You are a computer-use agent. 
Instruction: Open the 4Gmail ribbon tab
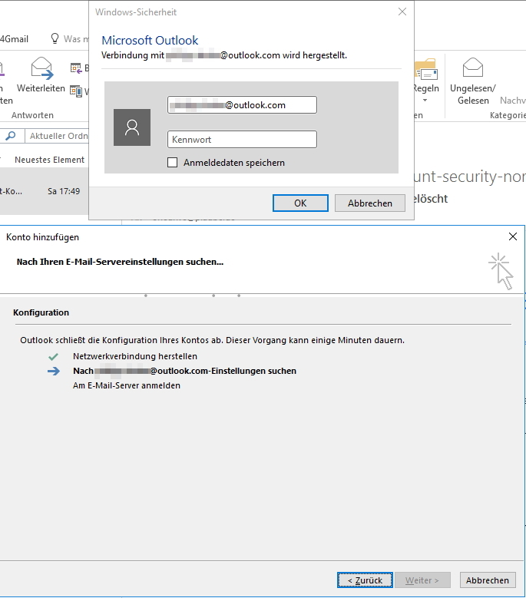tap(14, 39)
